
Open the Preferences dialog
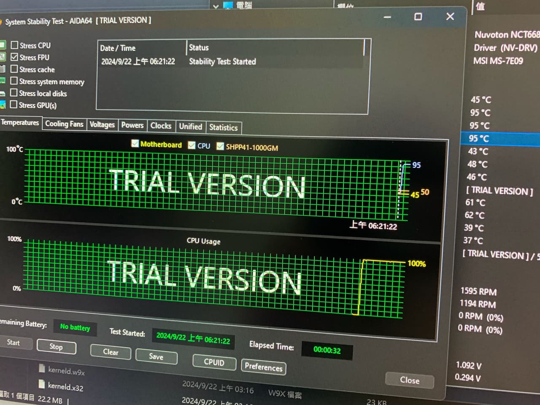click(x=263, y=367)
